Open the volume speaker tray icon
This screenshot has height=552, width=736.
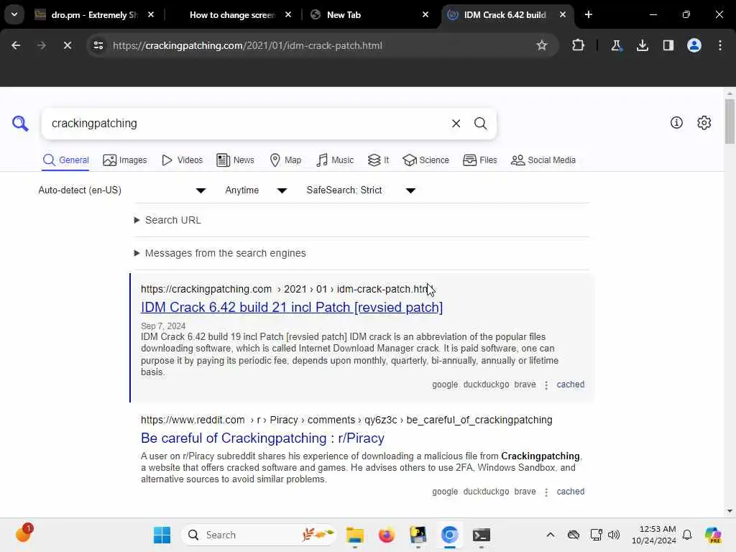coord(614,535)
